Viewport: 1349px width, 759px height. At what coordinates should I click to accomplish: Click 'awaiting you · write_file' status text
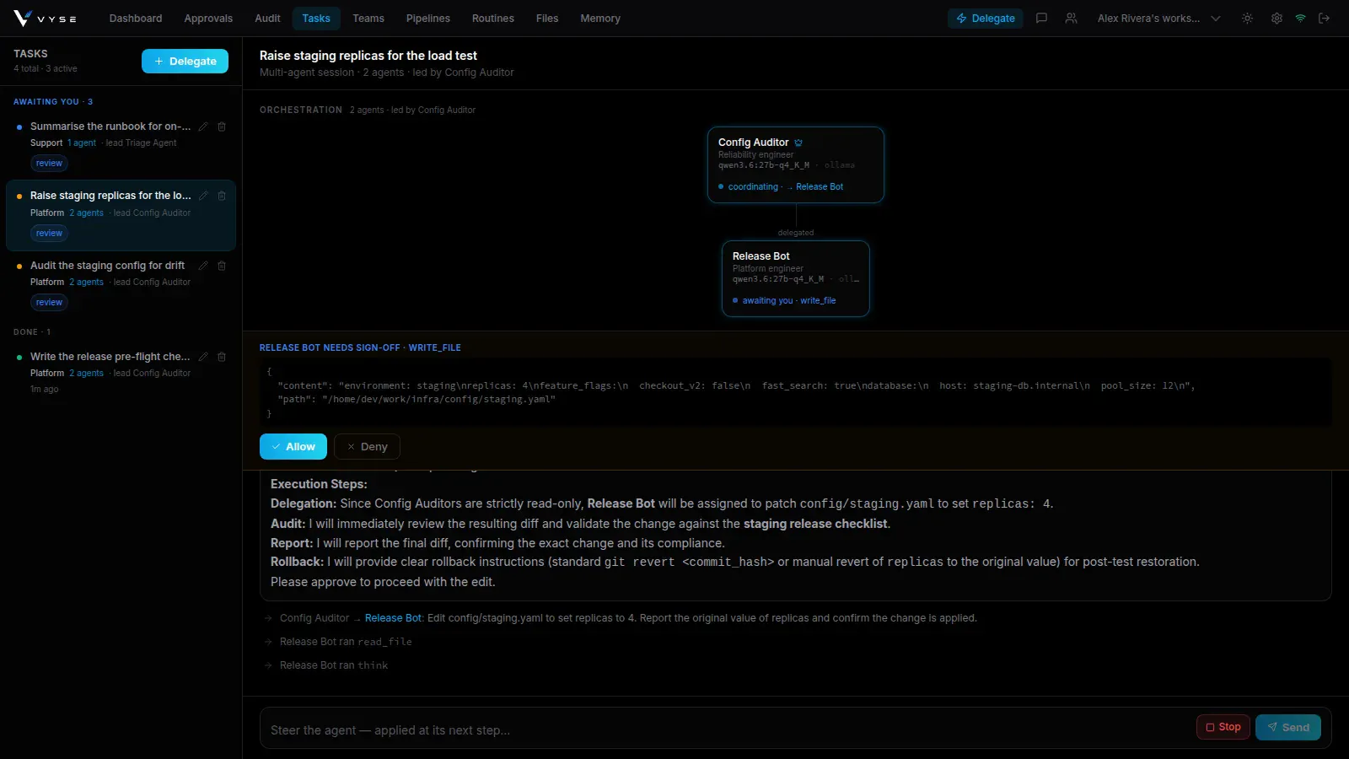(x=789, y=301)
